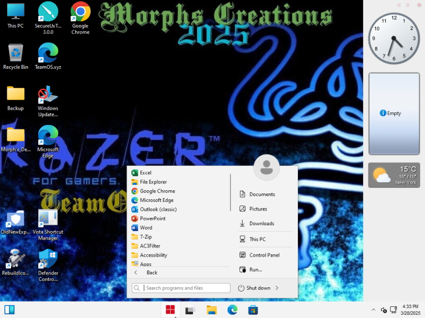Select the TeamOS.xyz desktop shortcut

coord(48,56)
